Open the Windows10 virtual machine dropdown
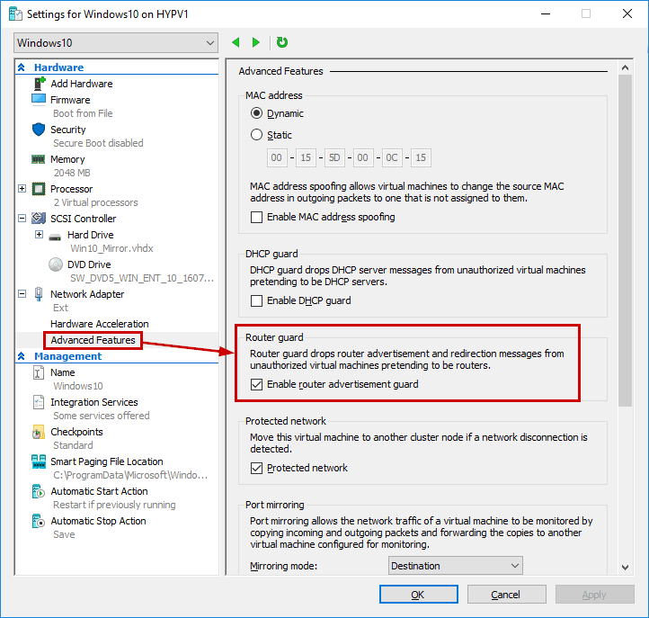Viewport: 649px width, 618px height. click(116, 42)
